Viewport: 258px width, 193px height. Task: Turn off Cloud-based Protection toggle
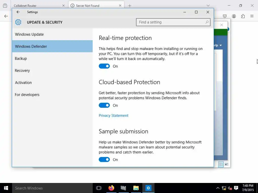coord(104,105)
